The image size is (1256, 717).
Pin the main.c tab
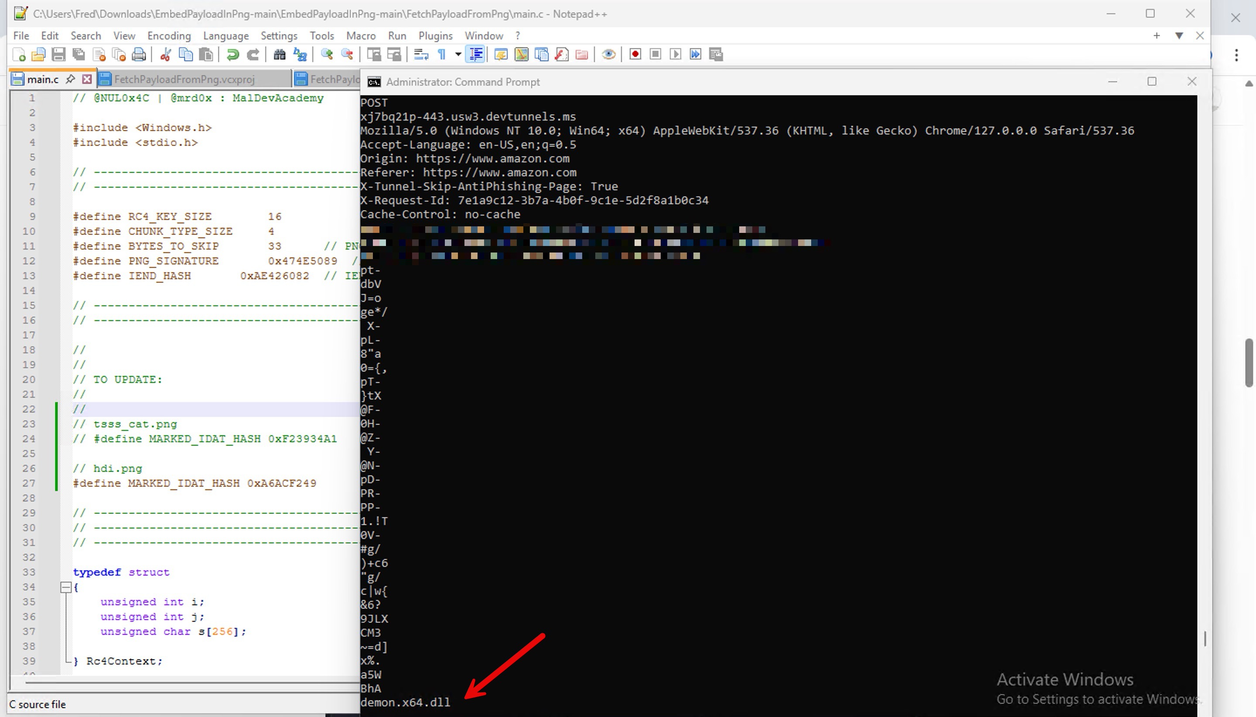click(x=70, y=79)
